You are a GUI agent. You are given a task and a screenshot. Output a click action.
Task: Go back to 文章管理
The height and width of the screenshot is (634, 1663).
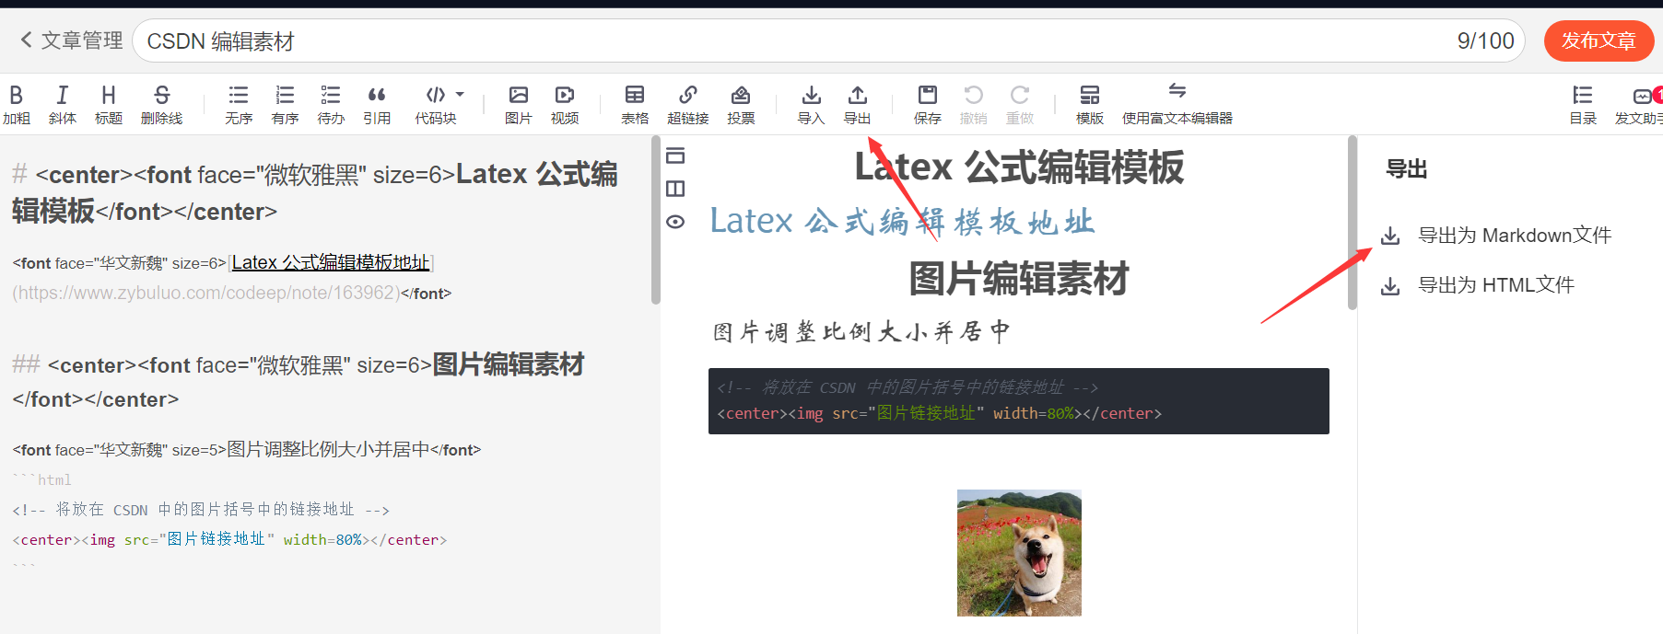[72, 40]
